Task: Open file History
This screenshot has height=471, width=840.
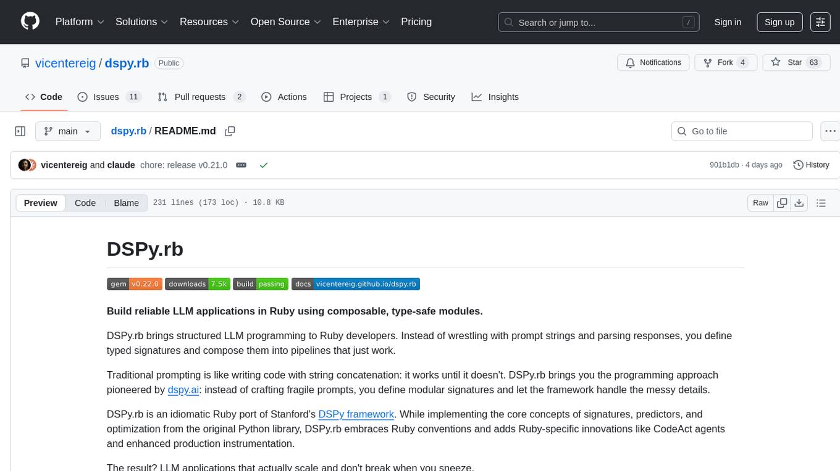Action: [811, 165]
